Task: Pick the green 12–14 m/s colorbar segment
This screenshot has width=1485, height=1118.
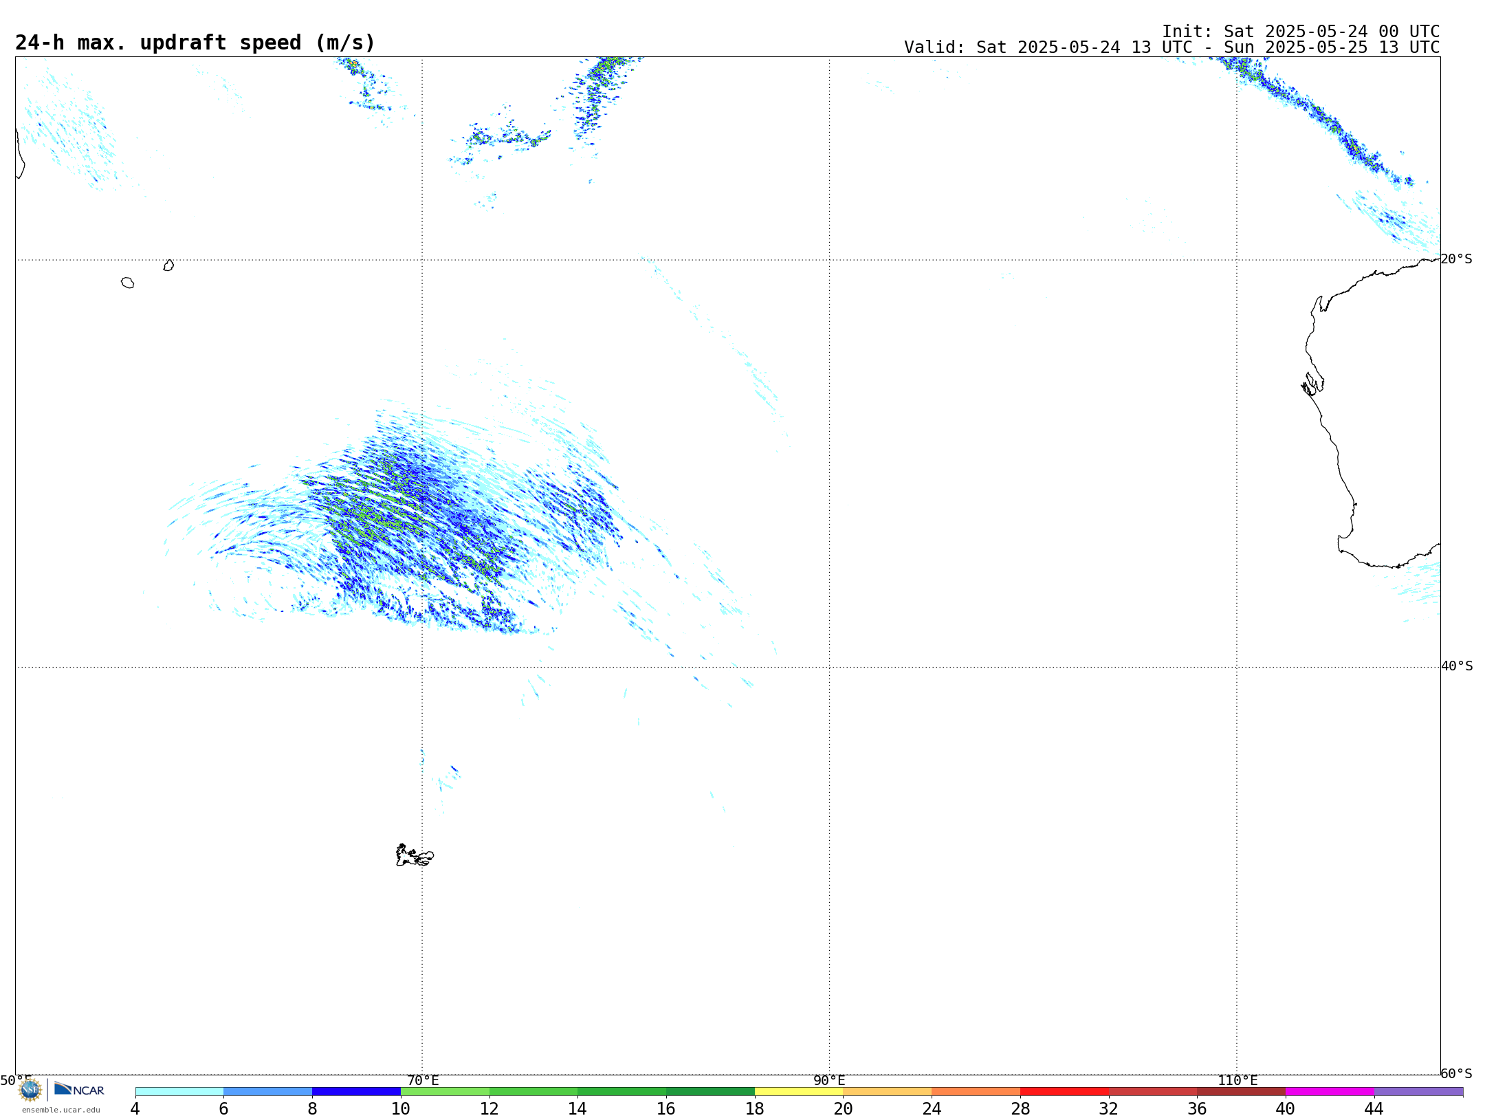Action: 533,1092
